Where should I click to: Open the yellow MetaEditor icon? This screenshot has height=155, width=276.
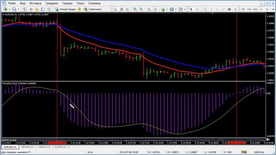point(79,9)
